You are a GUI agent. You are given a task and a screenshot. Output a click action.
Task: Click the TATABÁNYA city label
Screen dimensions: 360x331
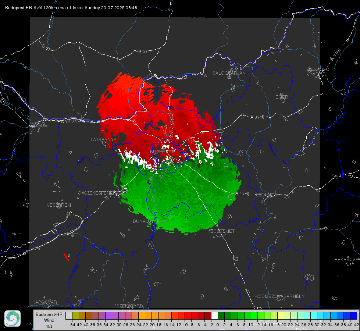point(104,140)
